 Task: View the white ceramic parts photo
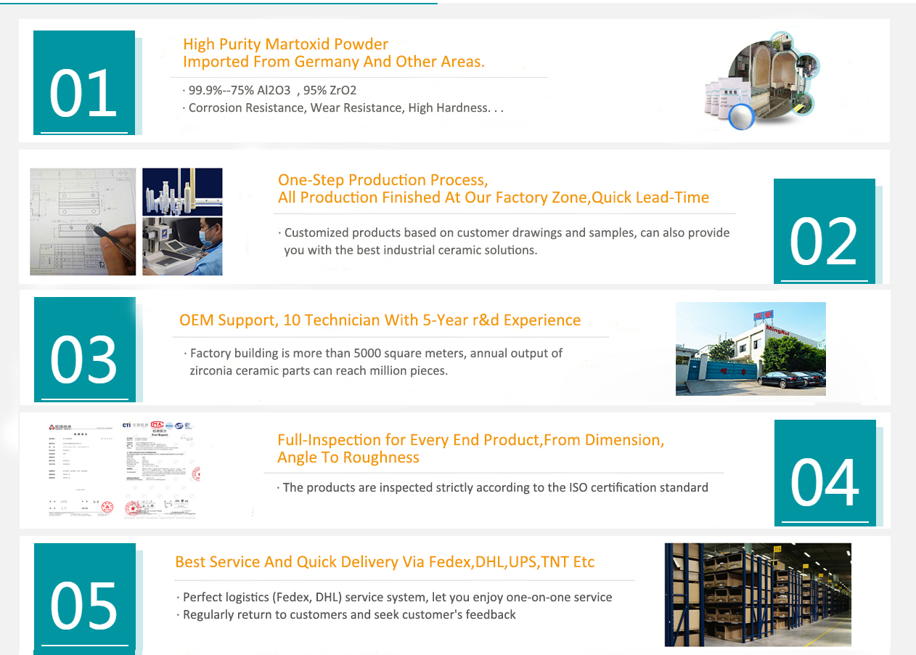coord(182,192)
